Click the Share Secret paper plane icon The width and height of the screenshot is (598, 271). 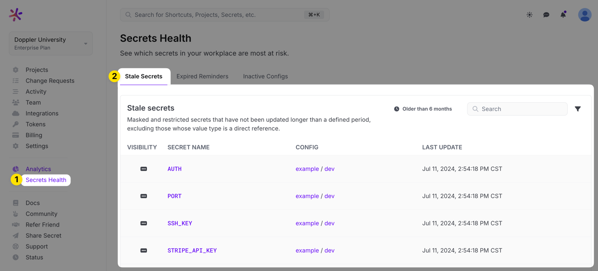tap(16, 236)
